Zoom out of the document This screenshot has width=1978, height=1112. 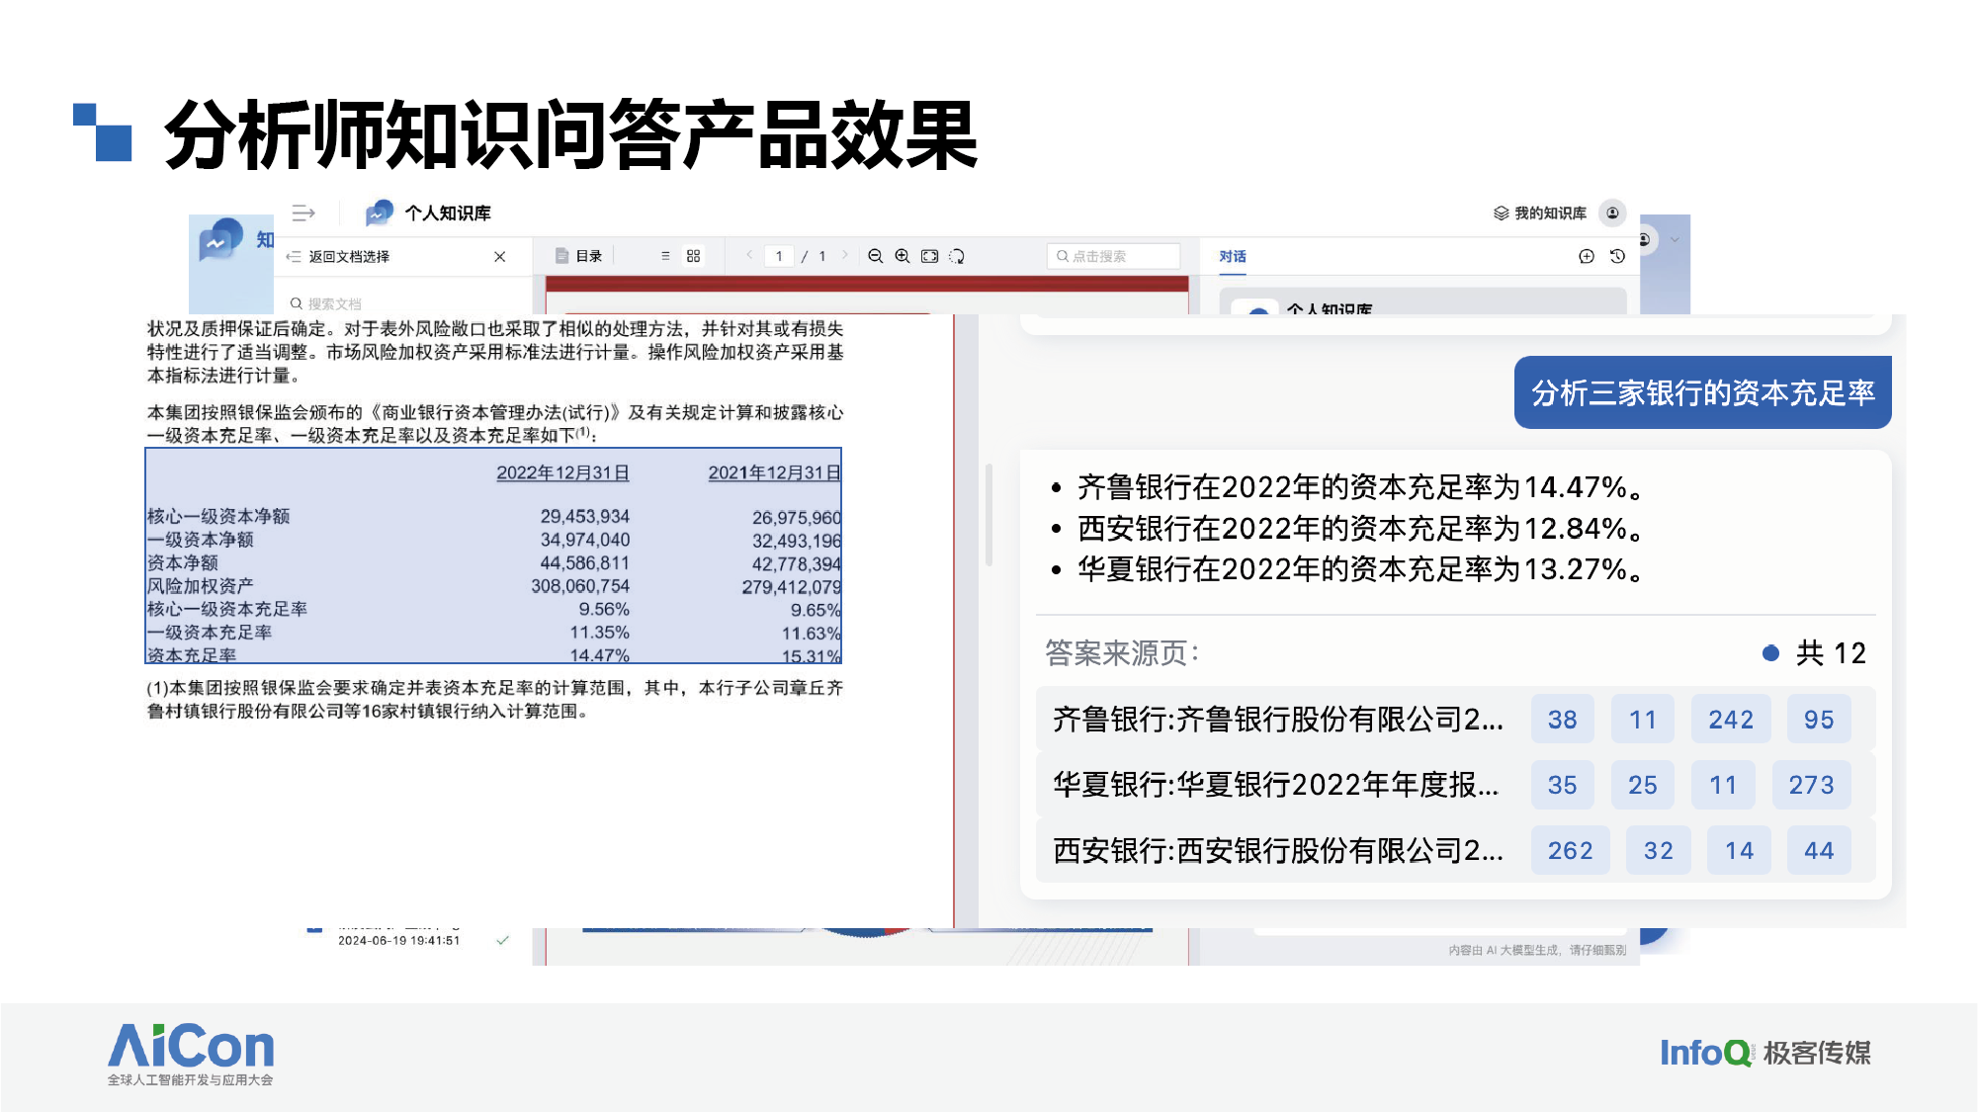pyautogui.click(x=875, y=256)
